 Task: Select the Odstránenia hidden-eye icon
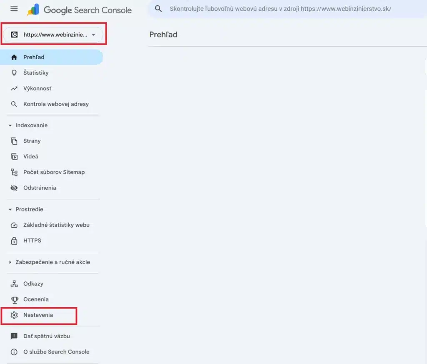click(x=14, y=188)
